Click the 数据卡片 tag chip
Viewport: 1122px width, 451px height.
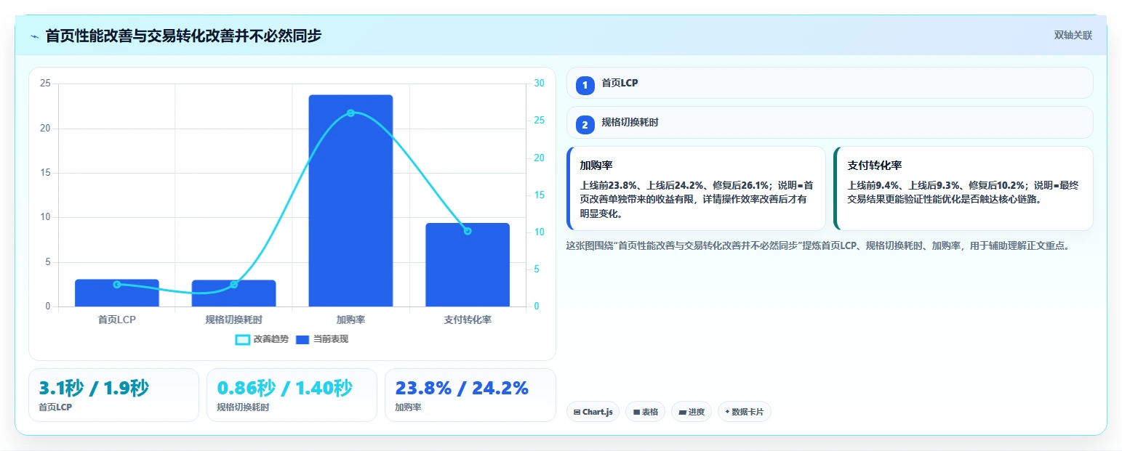click(x=744, y=412)
